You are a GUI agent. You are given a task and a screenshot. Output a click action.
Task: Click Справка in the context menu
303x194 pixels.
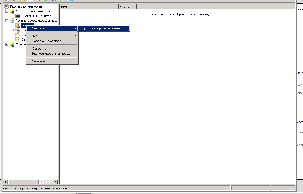[38, 61]
